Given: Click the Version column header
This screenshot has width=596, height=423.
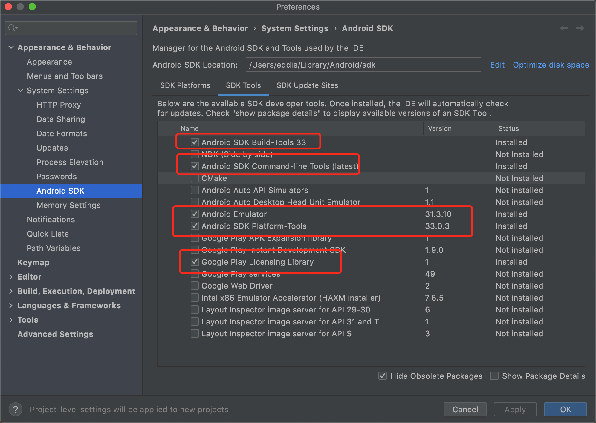Looking at the screenshot, I should point(459,128).
